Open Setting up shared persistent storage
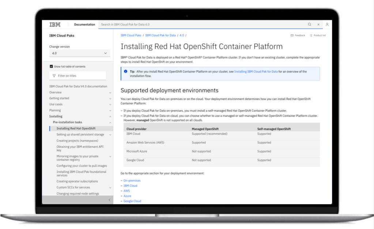The width and height of the screenshot is (374, 229). click(80, 135)
